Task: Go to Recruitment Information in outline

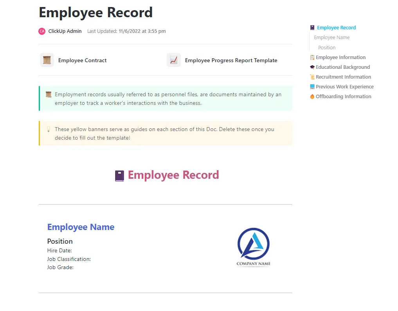Action: click(344, 77)
